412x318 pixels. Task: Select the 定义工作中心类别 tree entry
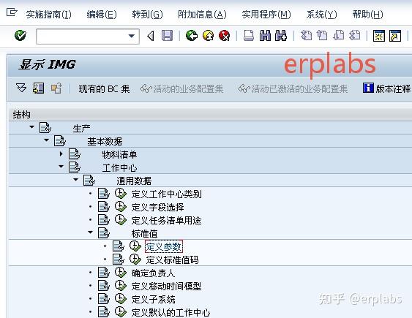(166, 194)
